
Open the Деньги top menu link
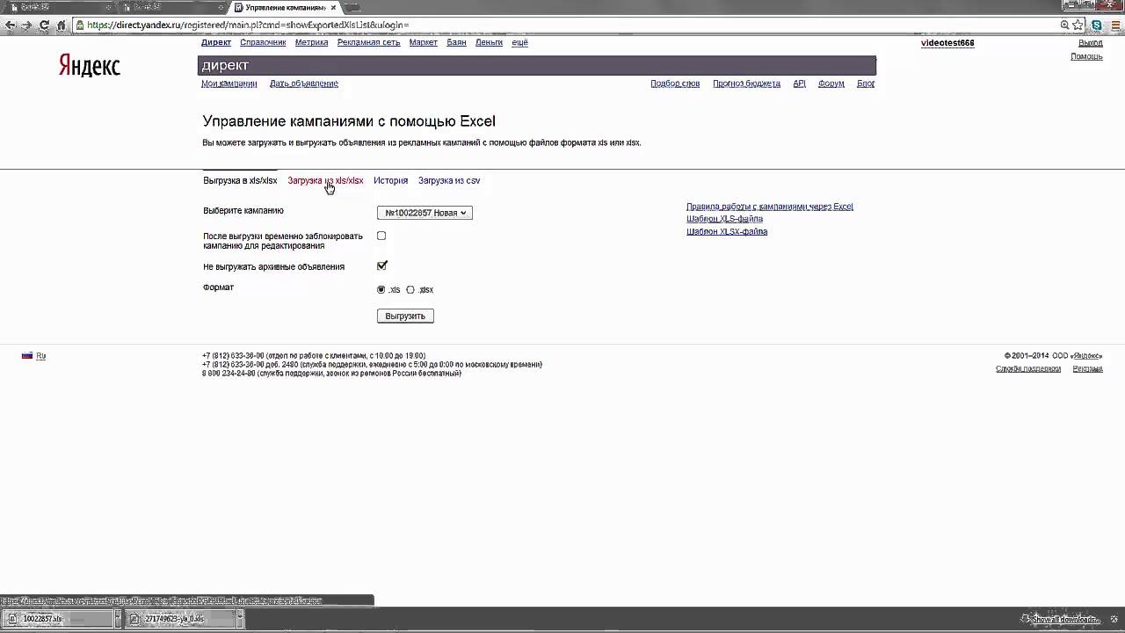tap(489, 42)
